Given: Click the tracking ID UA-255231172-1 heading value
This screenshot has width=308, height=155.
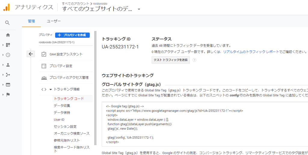Looking at the screenshot, I should (120, 47).
